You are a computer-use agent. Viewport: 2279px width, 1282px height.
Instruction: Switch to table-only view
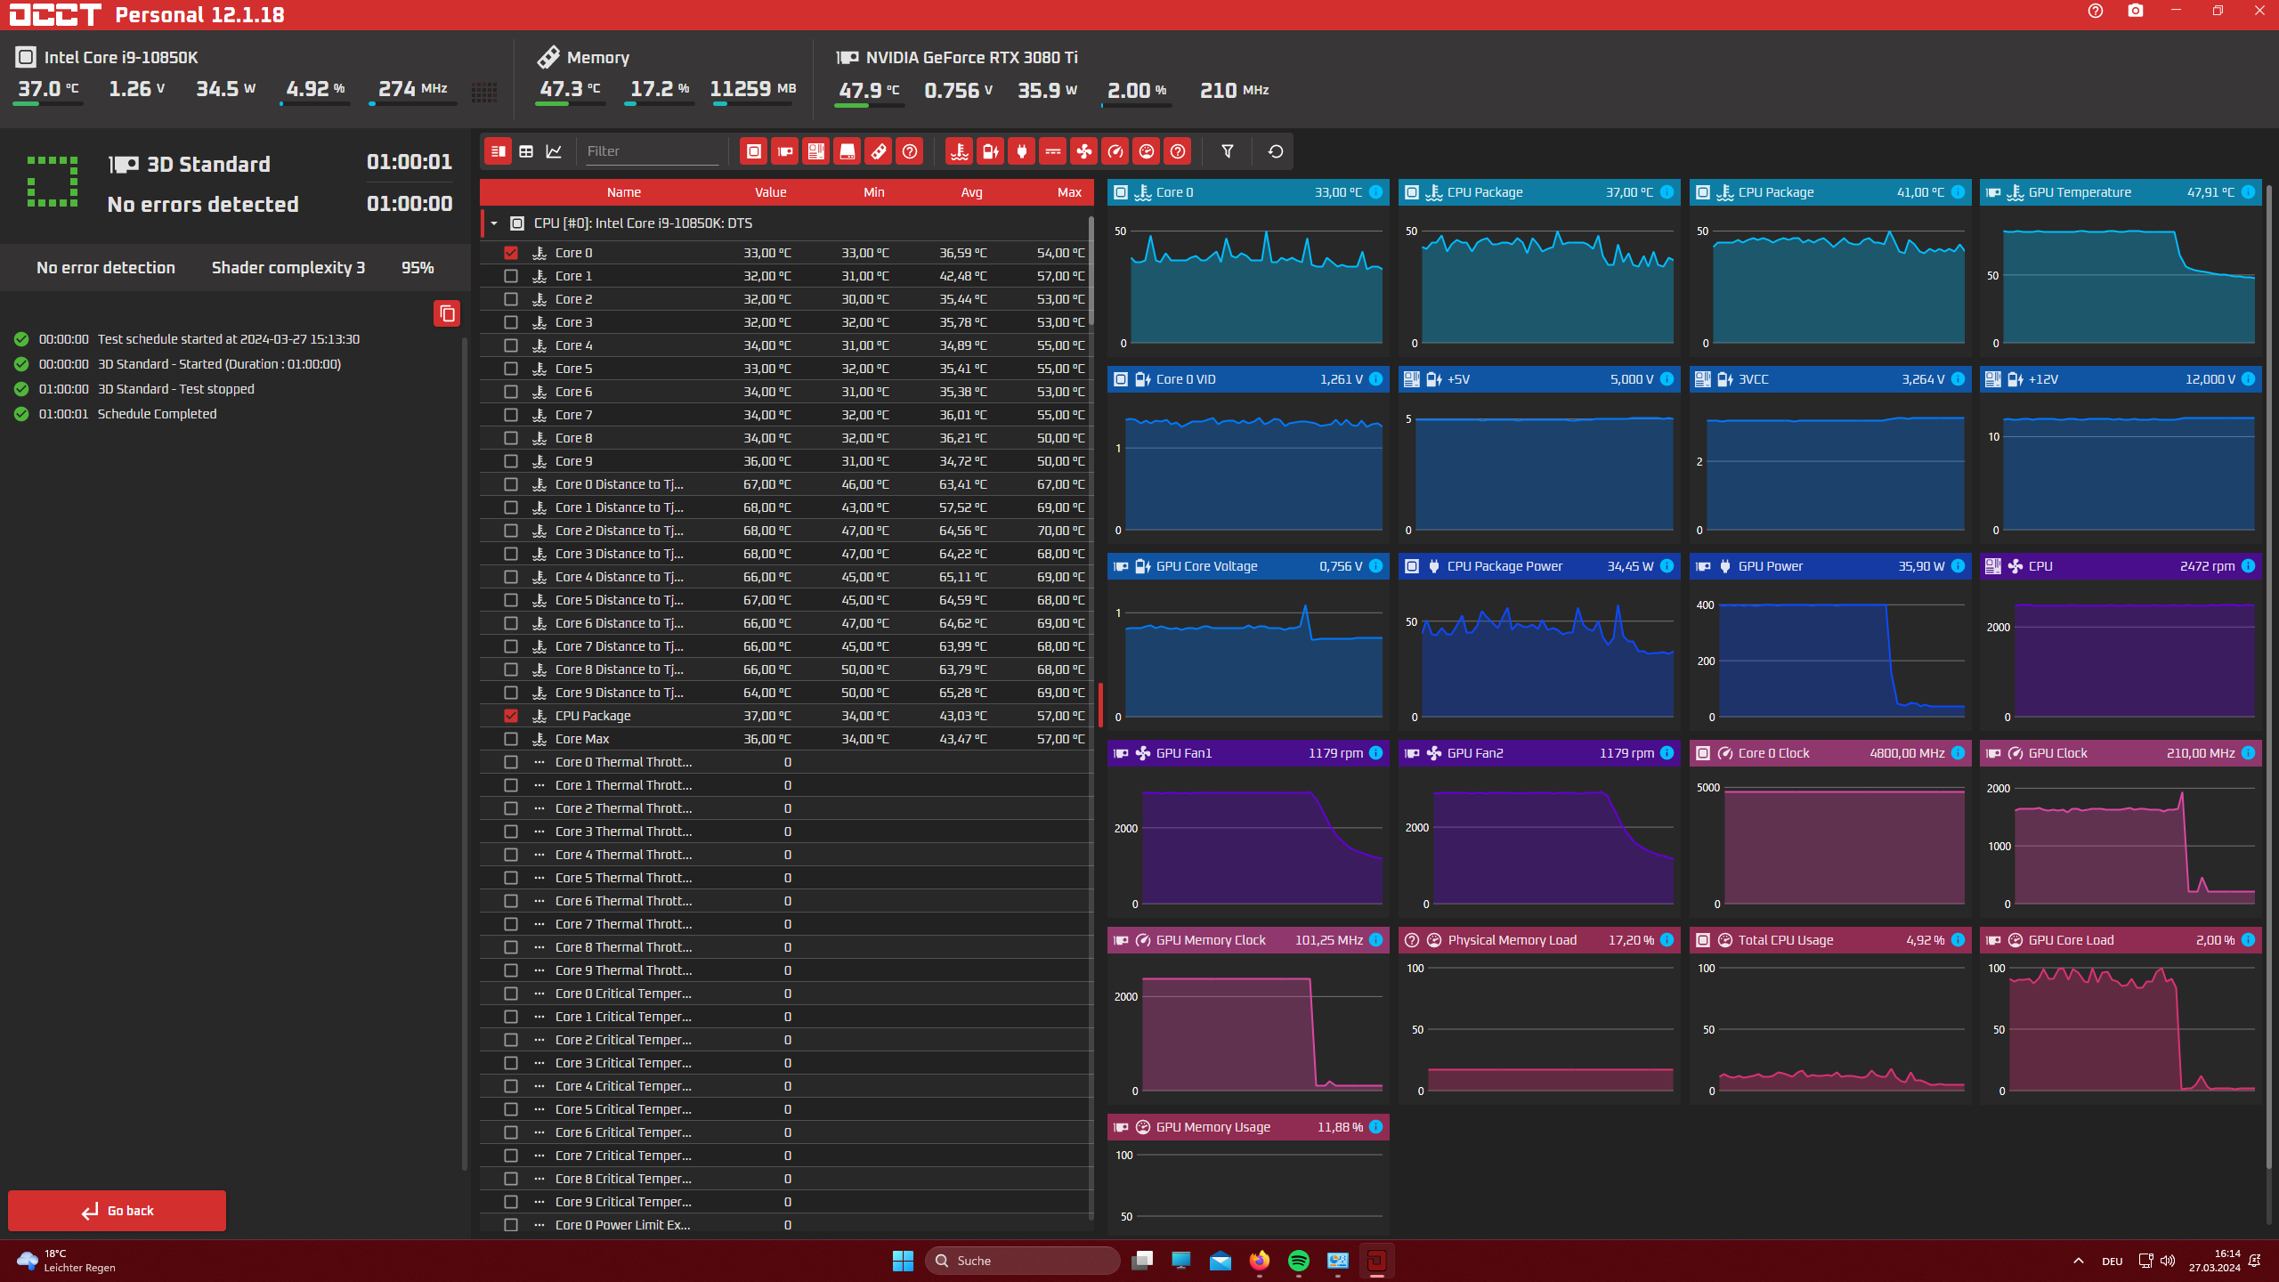[526, 151]
